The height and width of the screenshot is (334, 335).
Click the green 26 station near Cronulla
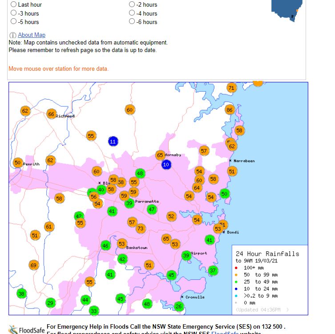click(179, 306)
